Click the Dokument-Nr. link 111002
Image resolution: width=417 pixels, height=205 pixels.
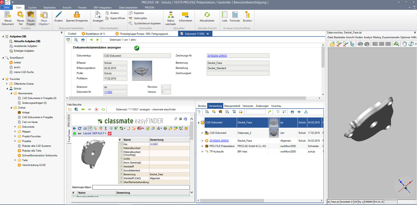coord(108,92)
